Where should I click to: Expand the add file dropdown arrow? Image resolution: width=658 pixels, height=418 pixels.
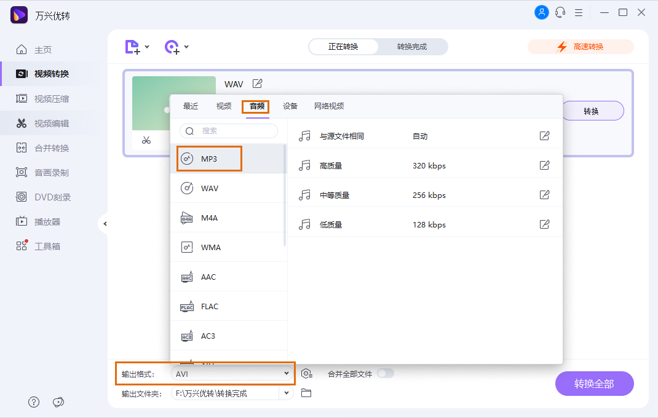coord(147,47)
